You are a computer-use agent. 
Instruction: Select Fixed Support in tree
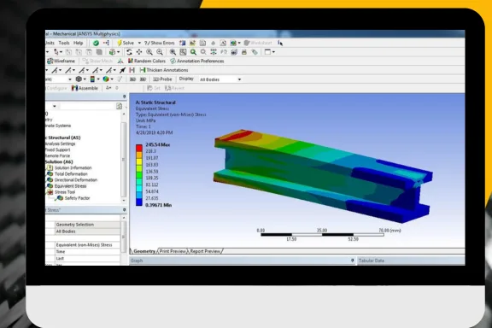click(58, 149)
